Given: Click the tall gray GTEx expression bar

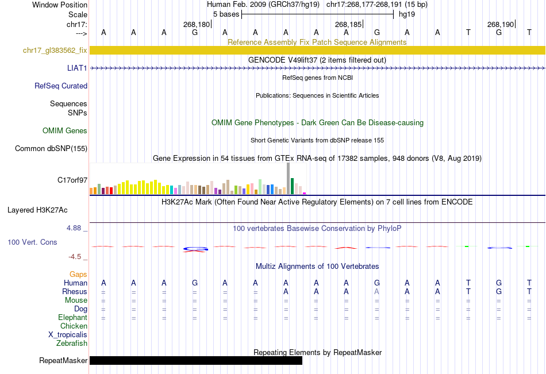Looking at the screenshot, I should (289, 178).
